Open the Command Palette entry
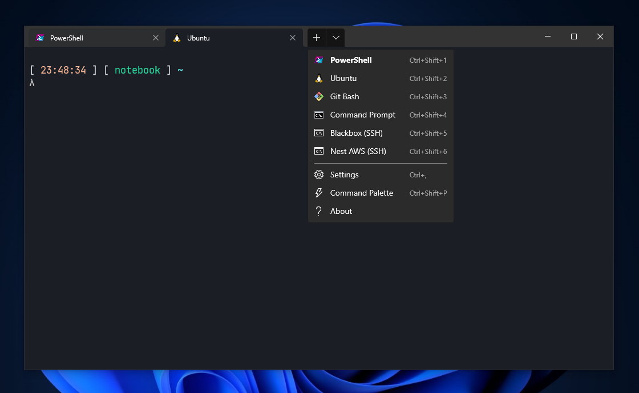Image resolution: width=639 pixels, height=393 pixels. coord(381,193)
